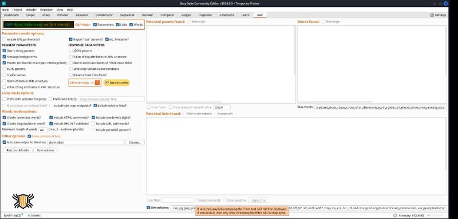Toggle Param attribute in multi-part message body

(4, 63)
